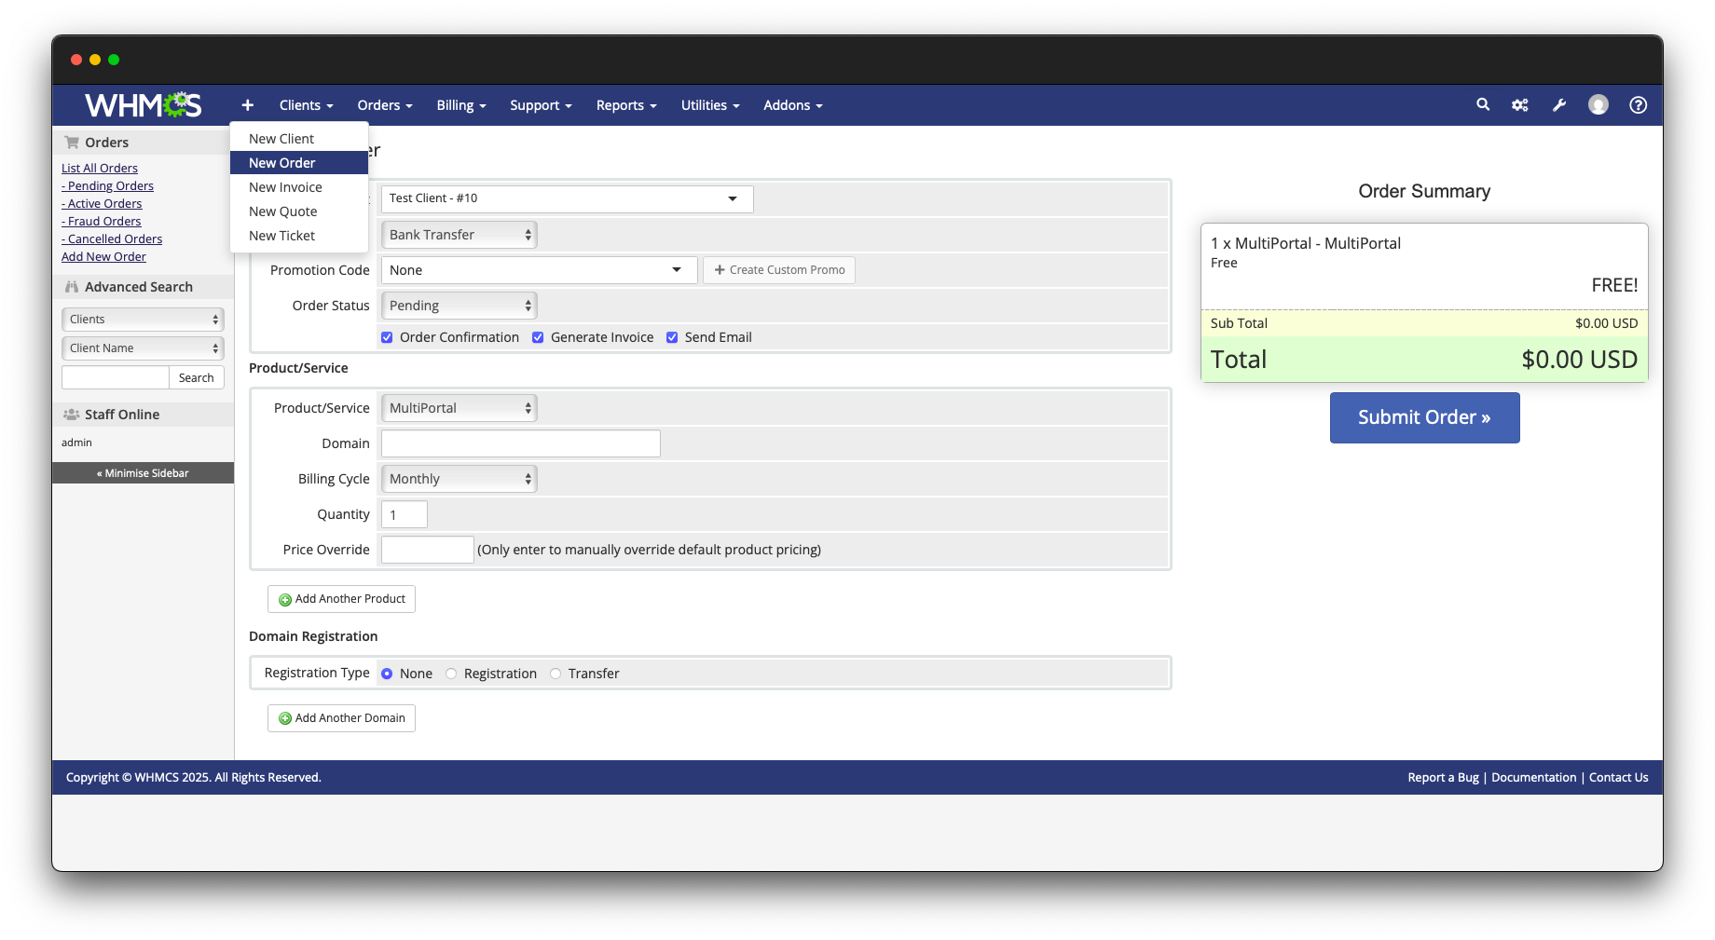The image size is (1715, 940).
Task: Open the Active Orders link
Action: [103, 204]
